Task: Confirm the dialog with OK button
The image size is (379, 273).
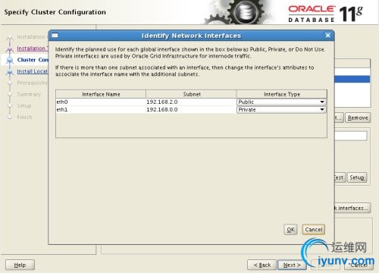Action: pos(290,230)
